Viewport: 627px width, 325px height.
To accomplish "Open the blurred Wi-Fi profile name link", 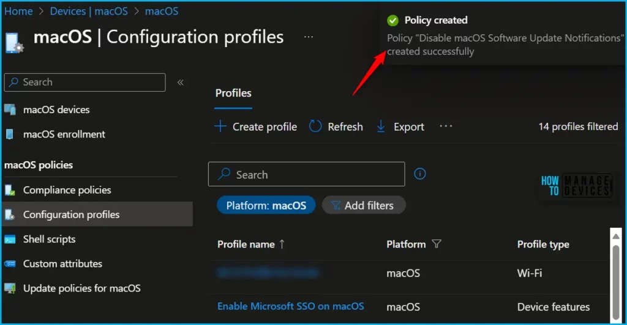I will click(x=268, y=272).
